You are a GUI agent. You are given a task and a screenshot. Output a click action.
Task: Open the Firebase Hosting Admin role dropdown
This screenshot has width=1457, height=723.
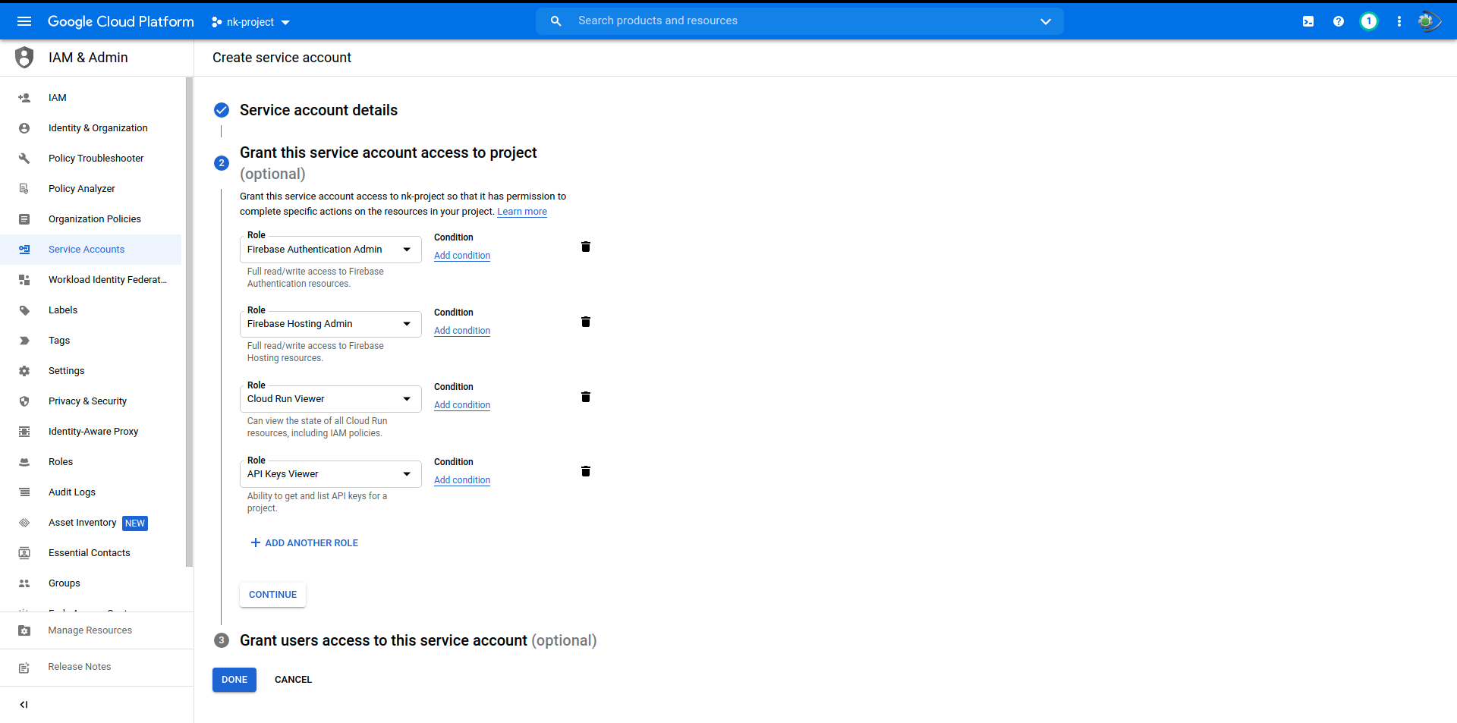pos(330,324)
